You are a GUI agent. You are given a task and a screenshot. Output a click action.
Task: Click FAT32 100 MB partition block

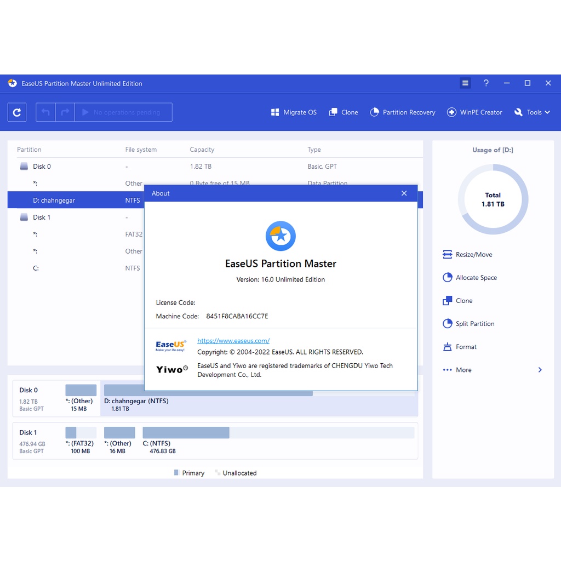(x=81, y=433)
